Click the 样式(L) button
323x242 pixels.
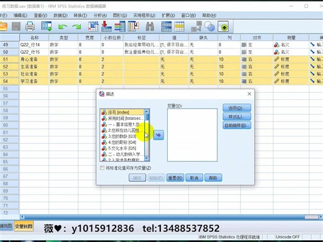tap(237, 117)
